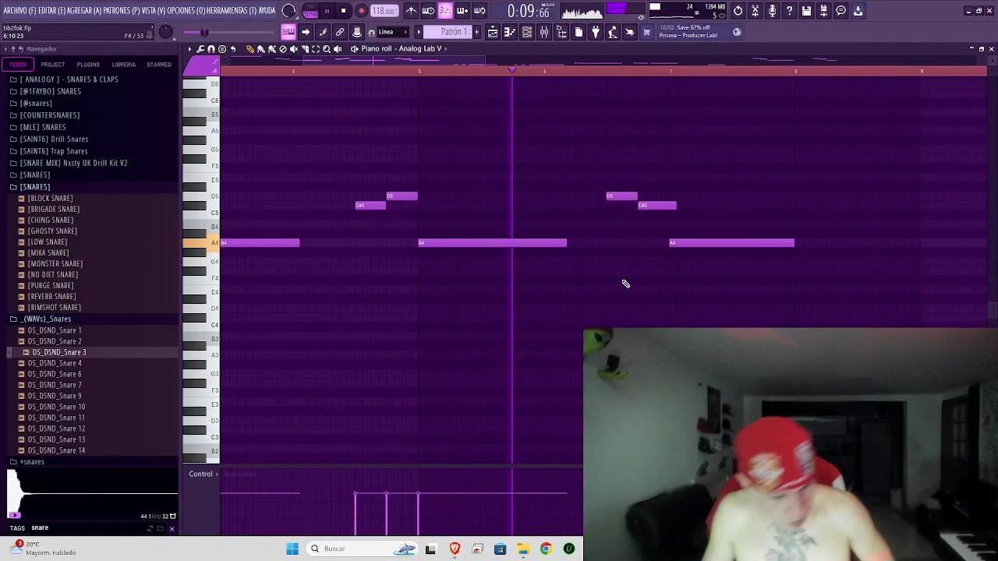
Task: Click the record button in transport
Action: [361, 11]
